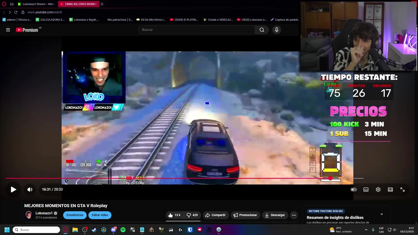The height and width of the screenshot is (235, 418).
Task: Mute the video volume
Action: 30,189
